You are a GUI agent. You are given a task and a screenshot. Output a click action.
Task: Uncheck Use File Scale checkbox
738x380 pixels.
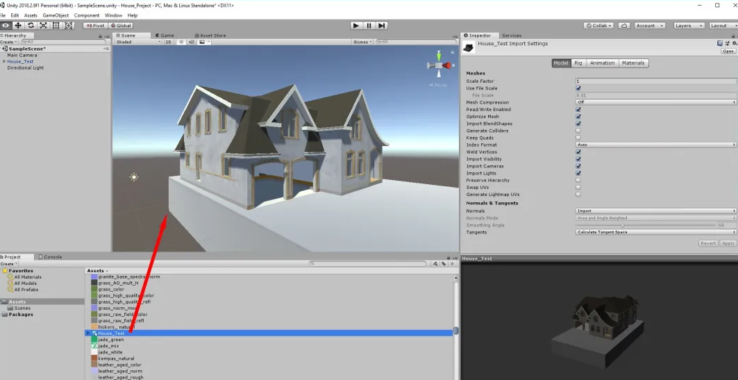click(x=578, y=88)
